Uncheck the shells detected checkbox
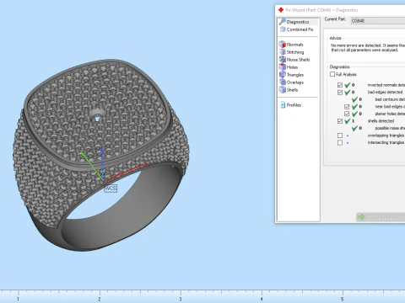This screenshot has height=303, width=405. click(340, 121)
